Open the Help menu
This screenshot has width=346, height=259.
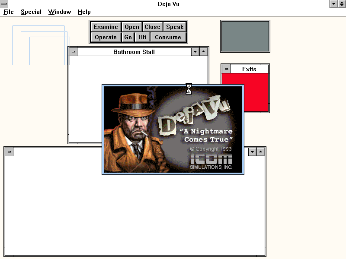(x=84, y=12)
